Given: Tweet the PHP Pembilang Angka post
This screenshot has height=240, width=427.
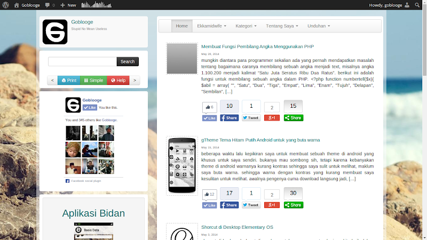Looking at the screenshot, I should pyautogui.click(x=251, y=118).
